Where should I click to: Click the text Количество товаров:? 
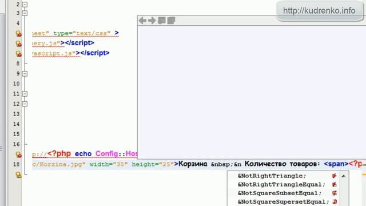(x=282, y=164)
